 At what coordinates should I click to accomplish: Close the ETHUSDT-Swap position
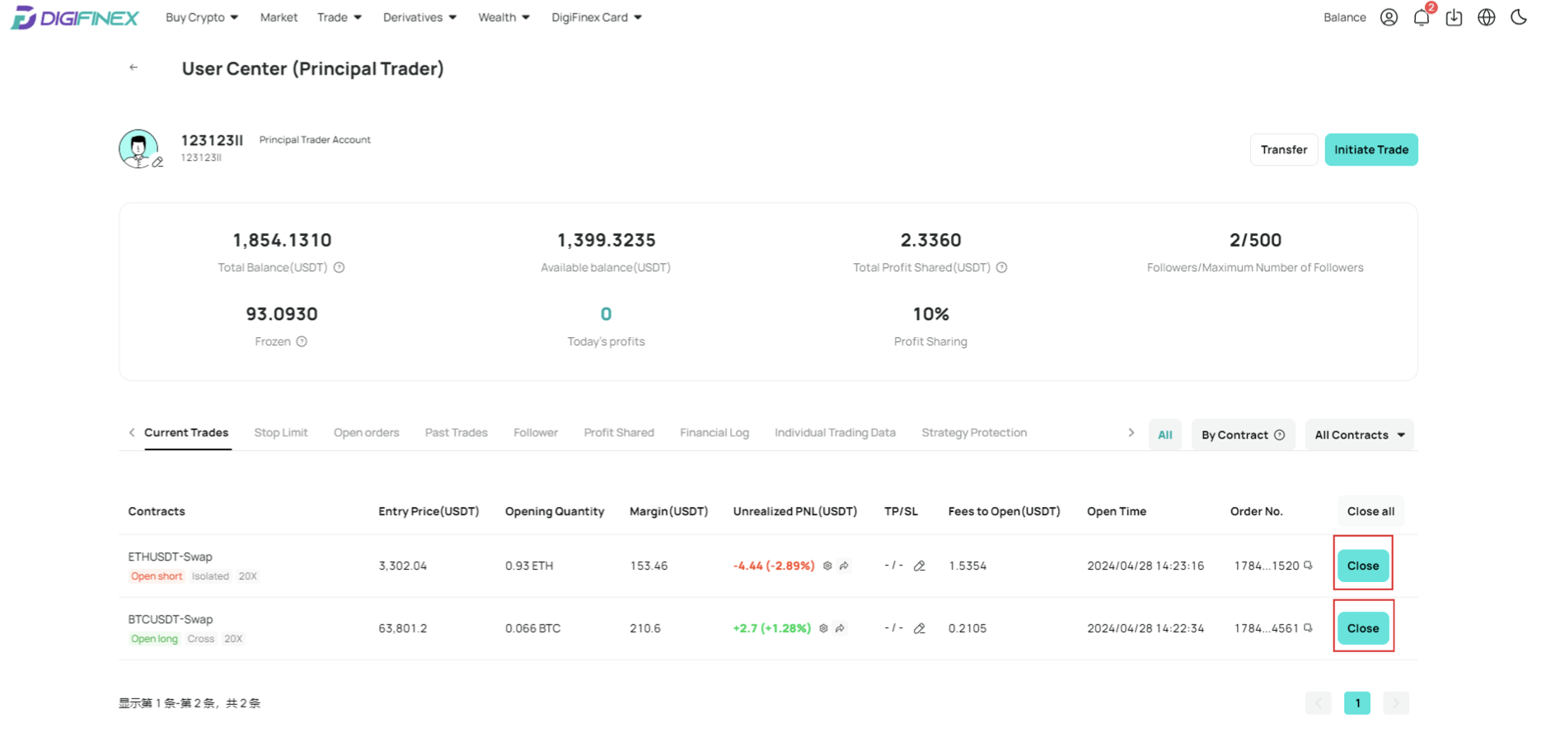click(1363, 566)
